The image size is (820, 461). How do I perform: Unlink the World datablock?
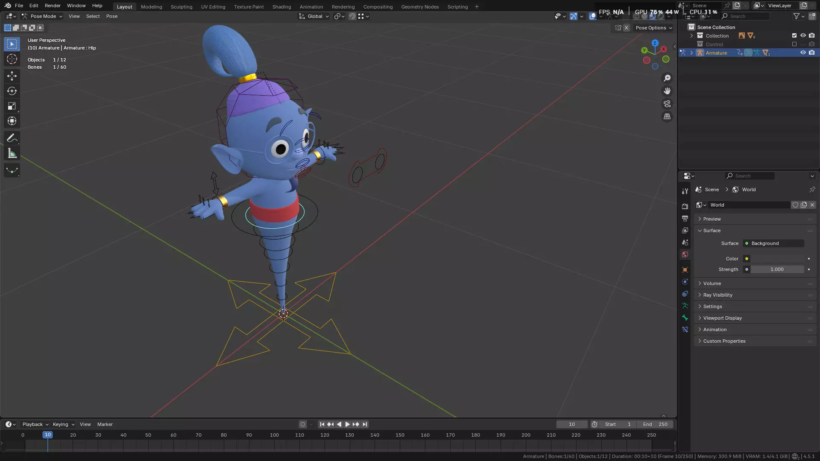coord(812,205)
